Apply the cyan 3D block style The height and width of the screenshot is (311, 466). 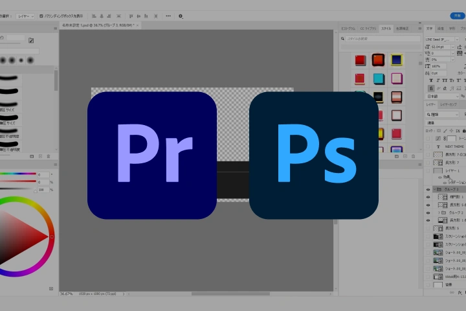(379, 78)
